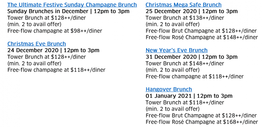Click the Free-flow champagne at $98++/diner line

55,31
